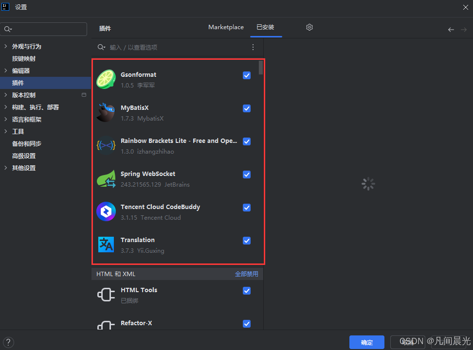Expand the 版本控制 settings node
473x350 pixels.
click(5, 95)
